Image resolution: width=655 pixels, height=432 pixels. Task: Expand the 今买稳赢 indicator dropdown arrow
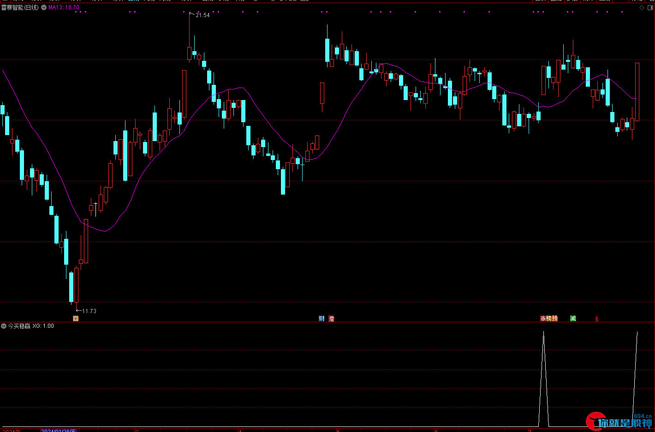click(x=4, y=326)
